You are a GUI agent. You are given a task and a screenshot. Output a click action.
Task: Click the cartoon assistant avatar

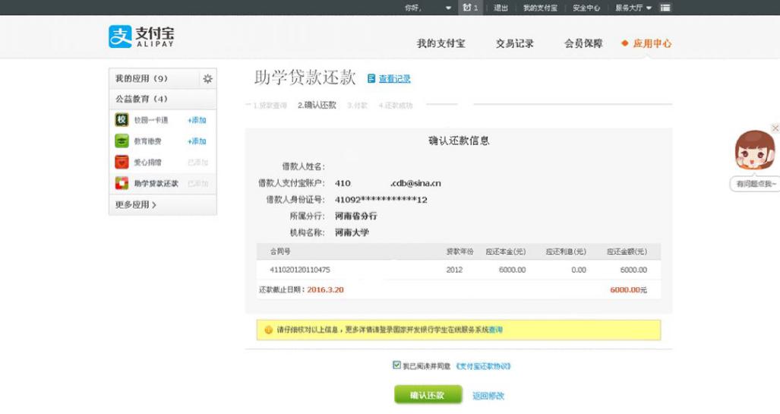754,151
